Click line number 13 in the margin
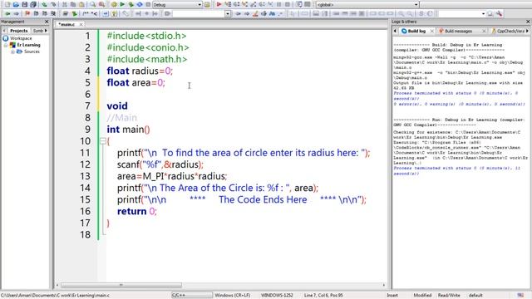The height and width of the screenshot is (299, 532). tap(85, 176)
